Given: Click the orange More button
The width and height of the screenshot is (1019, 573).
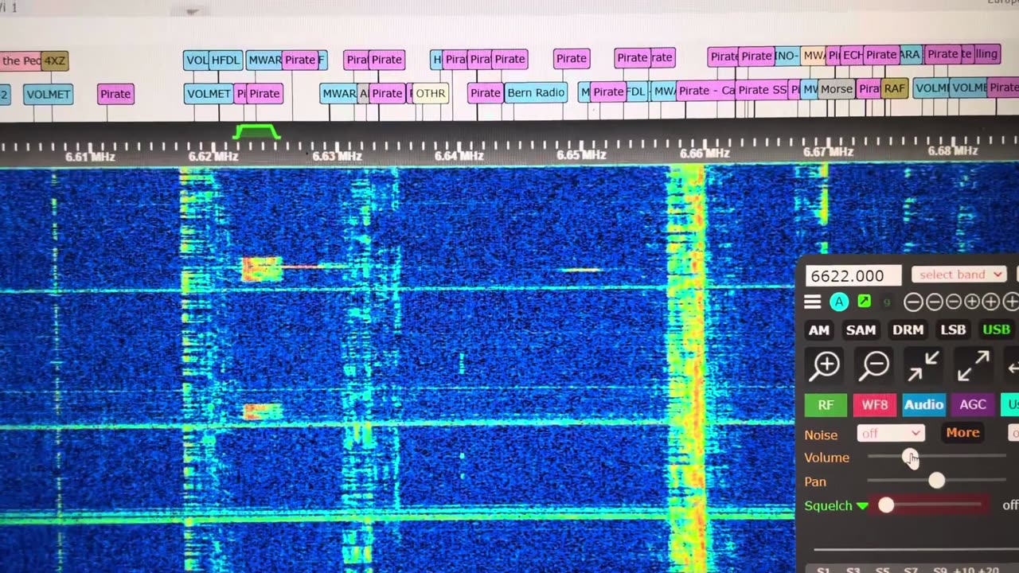Looking at the screenshot, I should [962, 433].
